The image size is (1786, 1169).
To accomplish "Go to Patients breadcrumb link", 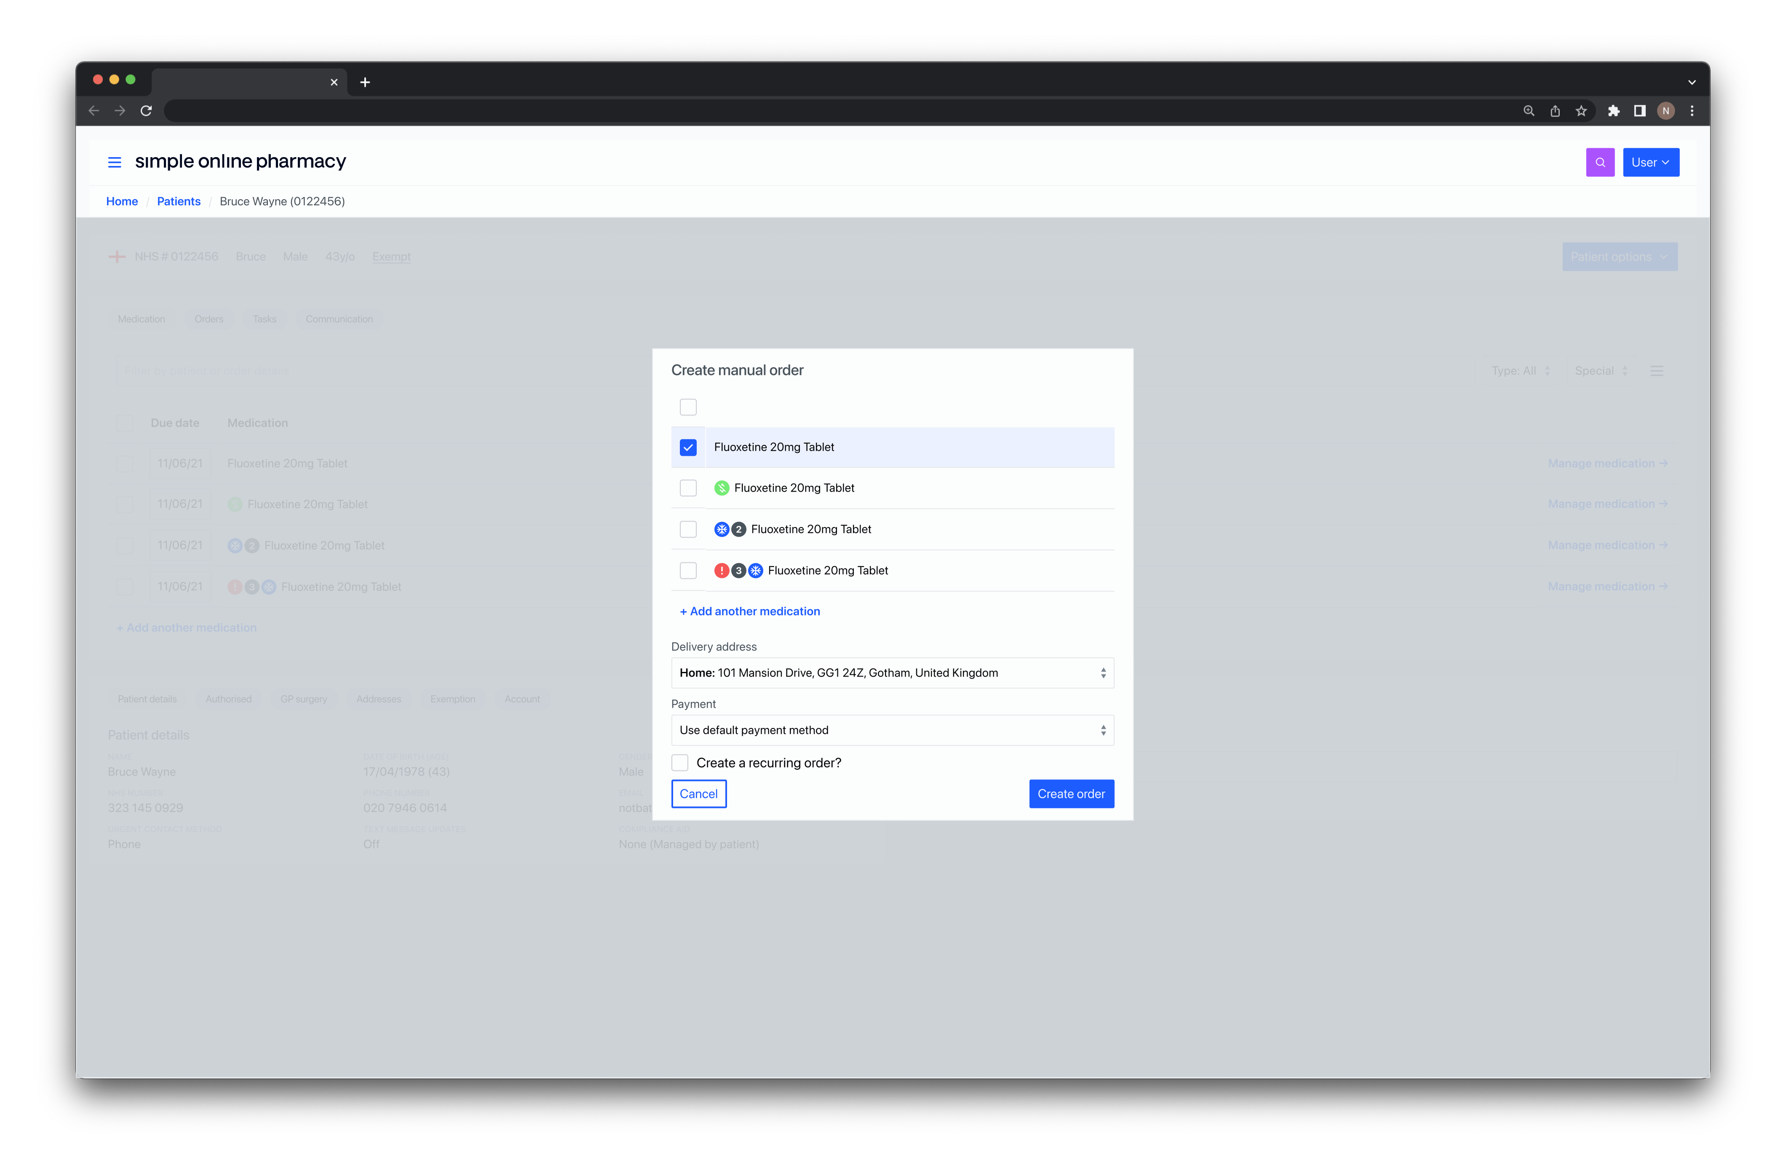I will pyautogui.click(x=179, y=201).
